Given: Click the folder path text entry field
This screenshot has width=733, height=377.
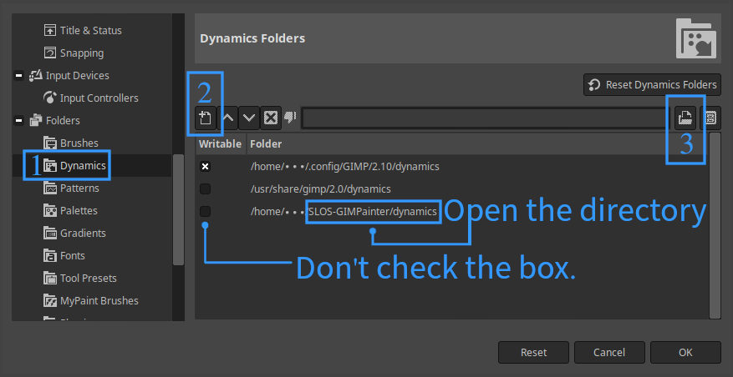Looking at the screenshot, I should (486, 118).
